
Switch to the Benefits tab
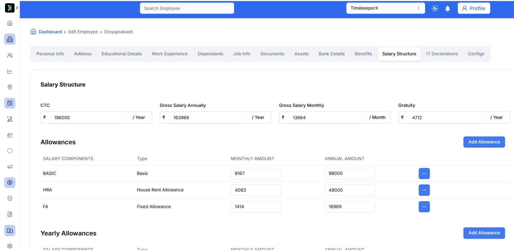click(x=363, y=54)
